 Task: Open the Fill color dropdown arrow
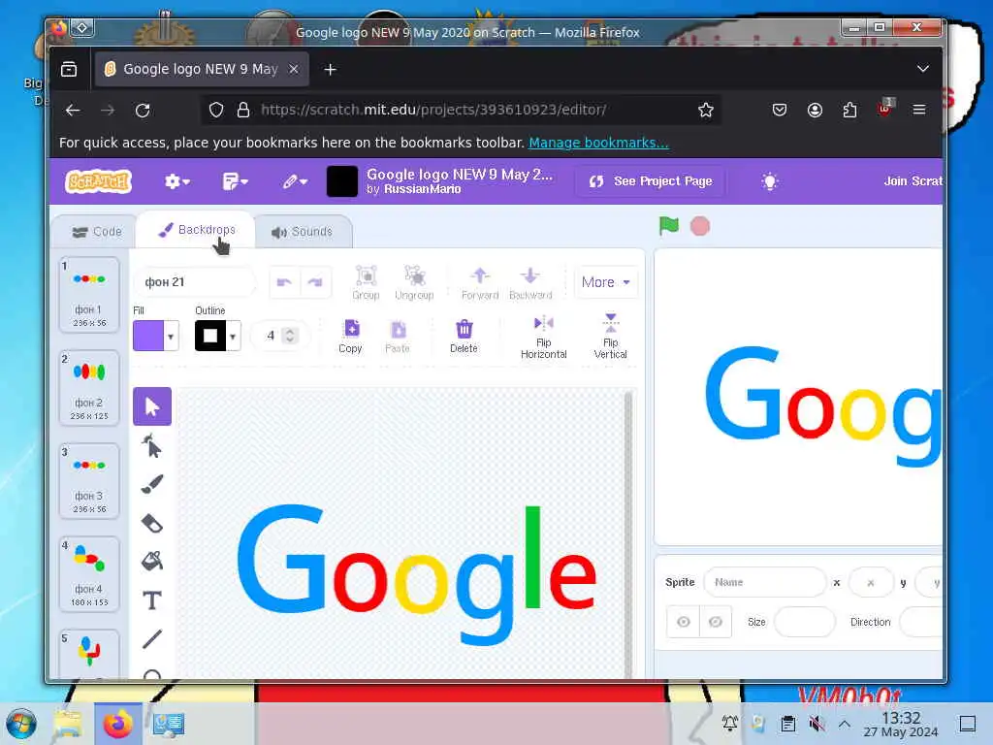(171, 337)
